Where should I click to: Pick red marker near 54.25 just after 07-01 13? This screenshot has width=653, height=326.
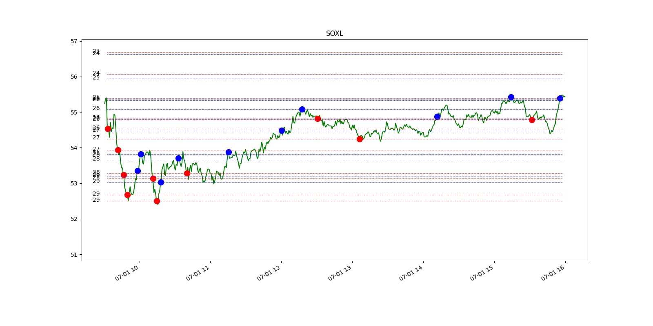click(360, 139)
